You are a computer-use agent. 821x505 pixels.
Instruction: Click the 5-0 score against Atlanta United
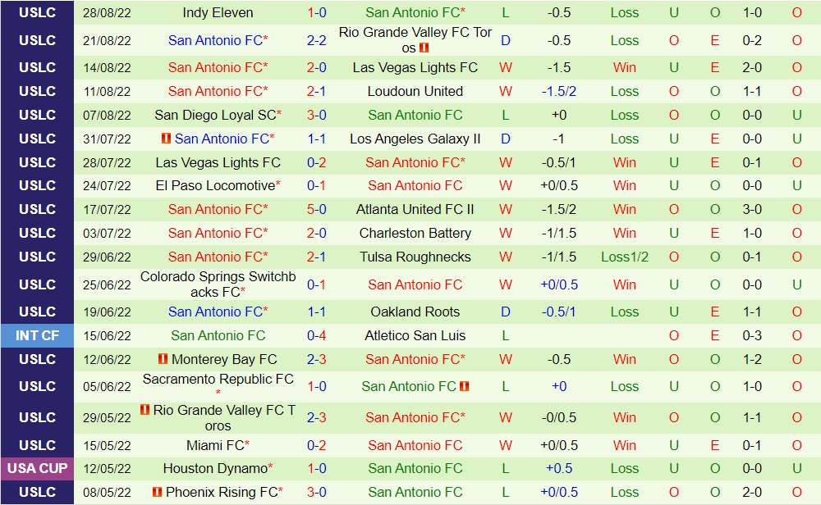coord(317,209)
